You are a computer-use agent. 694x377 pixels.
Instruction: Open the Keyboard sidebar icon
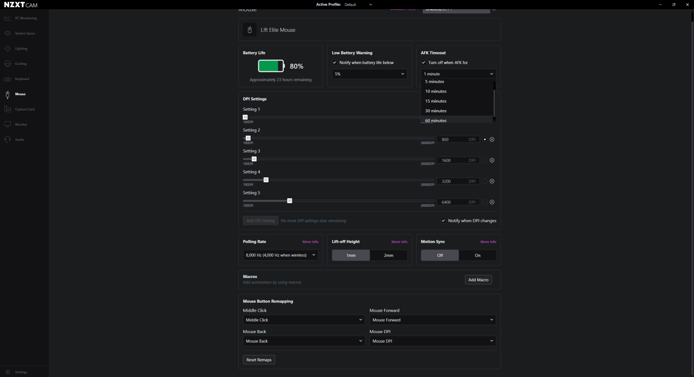tap(8, 79)
